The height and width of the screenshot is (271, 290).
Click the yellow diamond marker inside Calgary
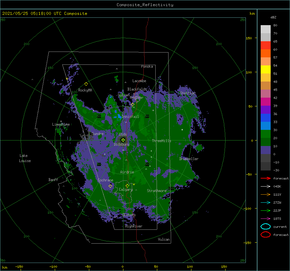(127, 186)
